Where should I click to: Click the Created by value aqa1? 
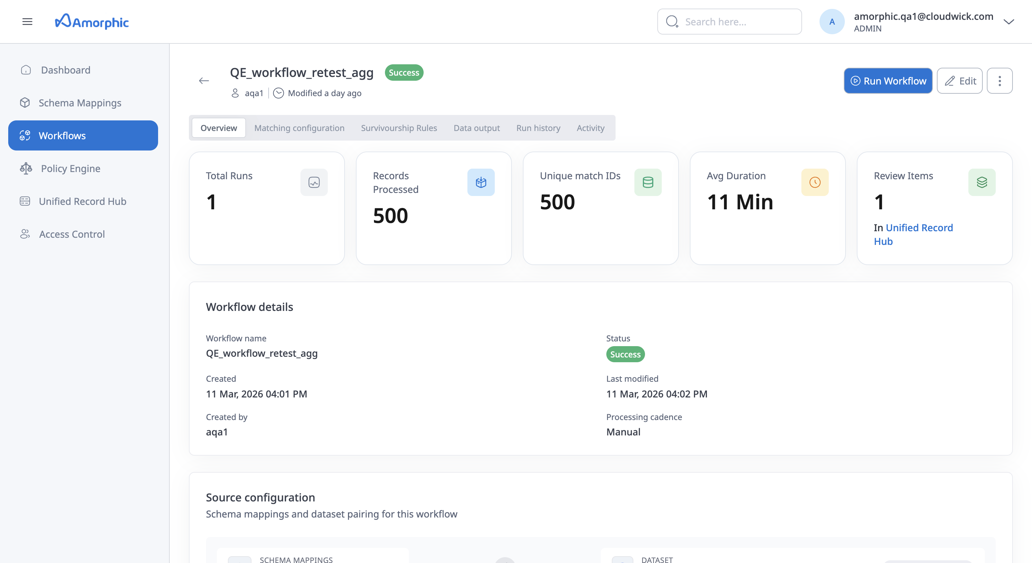click(x=217, y=432)
